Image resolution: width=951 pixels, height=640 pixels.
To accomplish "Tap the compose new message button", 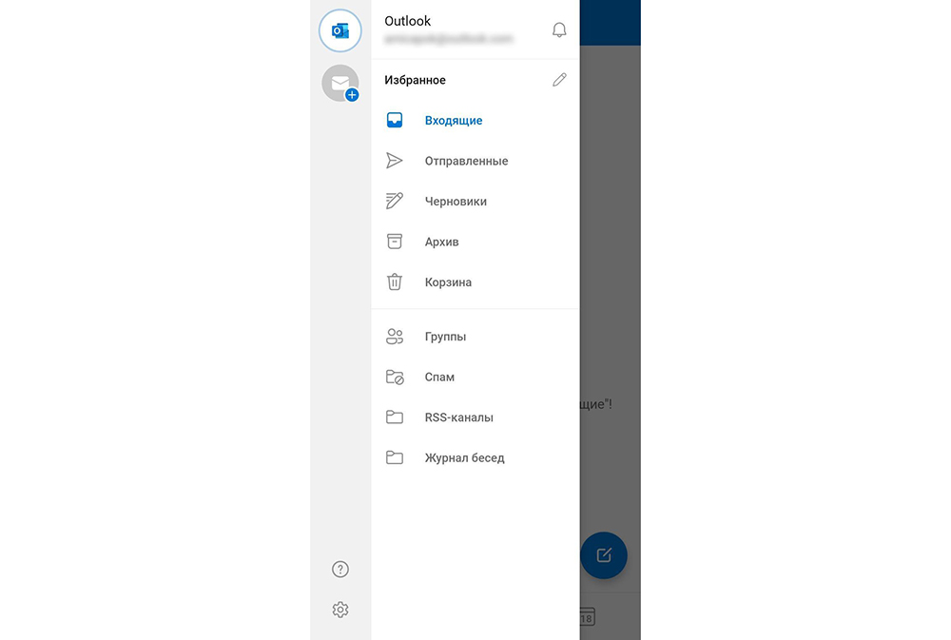I will [x=603, y=555].
